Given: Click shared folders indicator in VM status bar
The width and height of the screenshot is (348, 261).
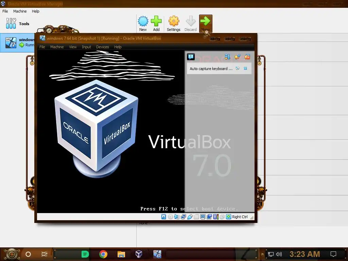Looking at the screenshot, I should [x=196, y=217].
